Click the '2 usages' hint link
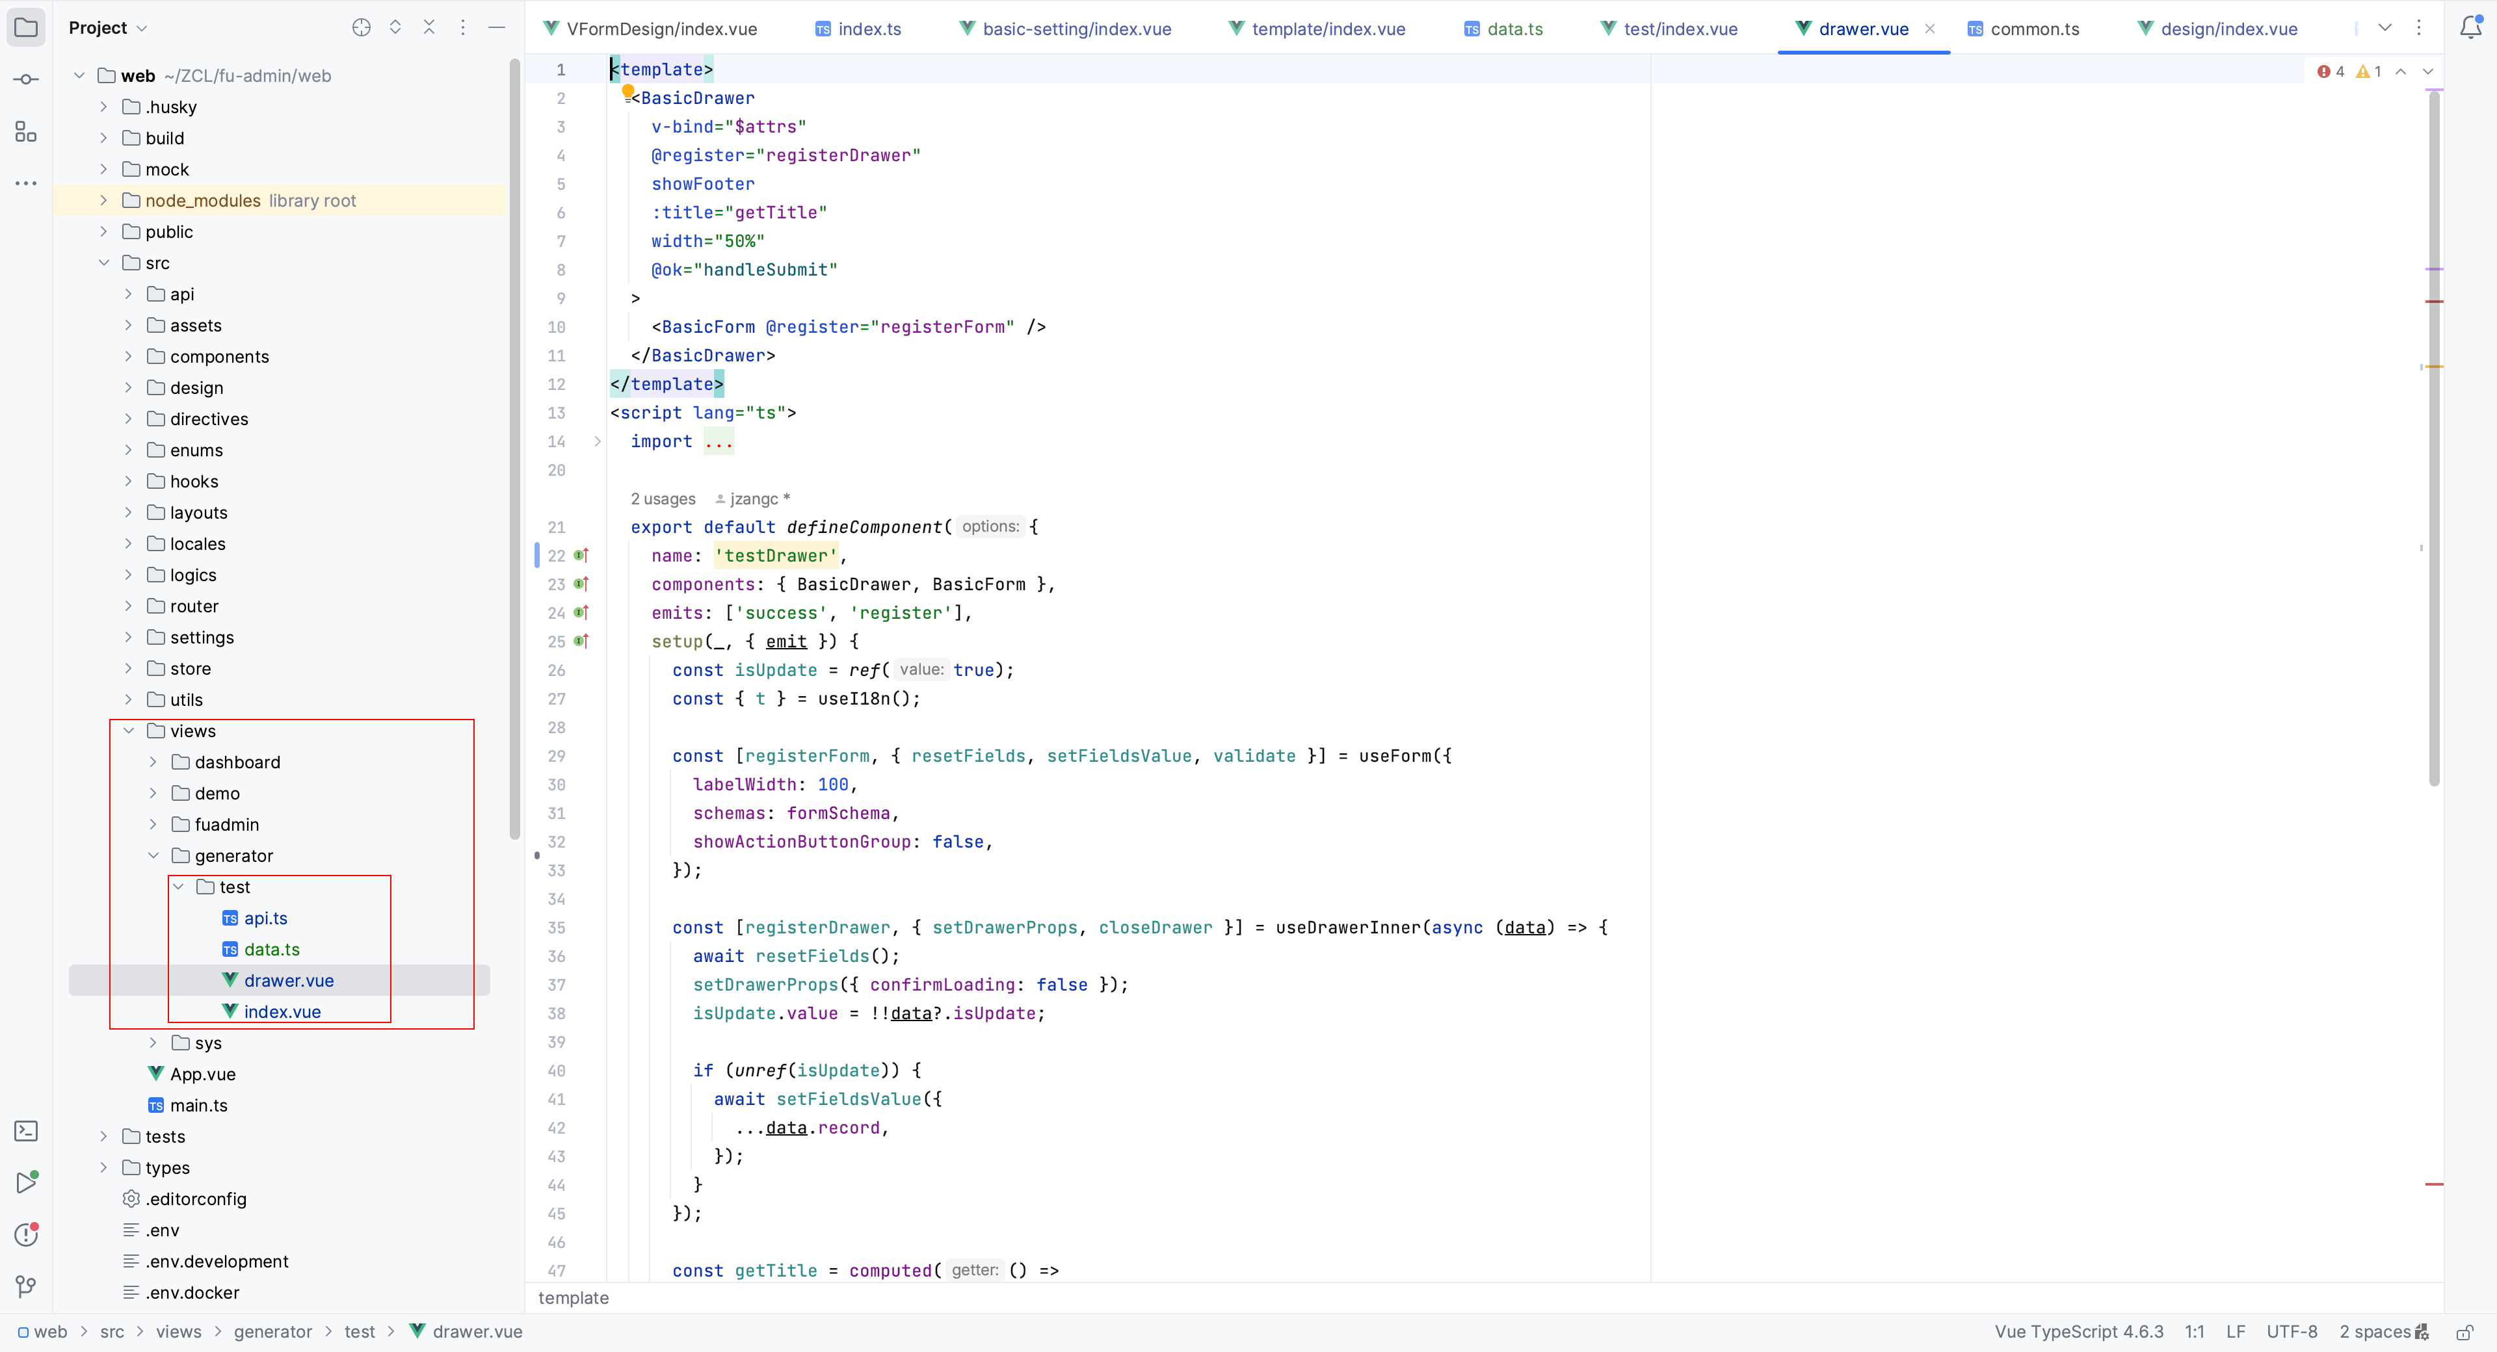This screenshot has height=1352, width=2497. coord(663,498)
